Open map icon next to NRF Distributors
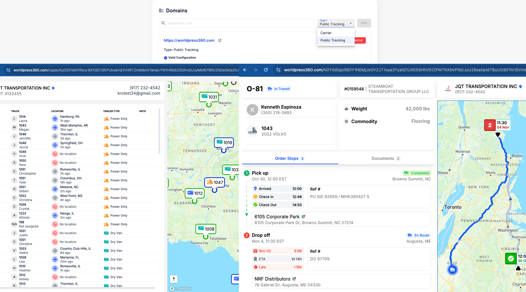 294,279
